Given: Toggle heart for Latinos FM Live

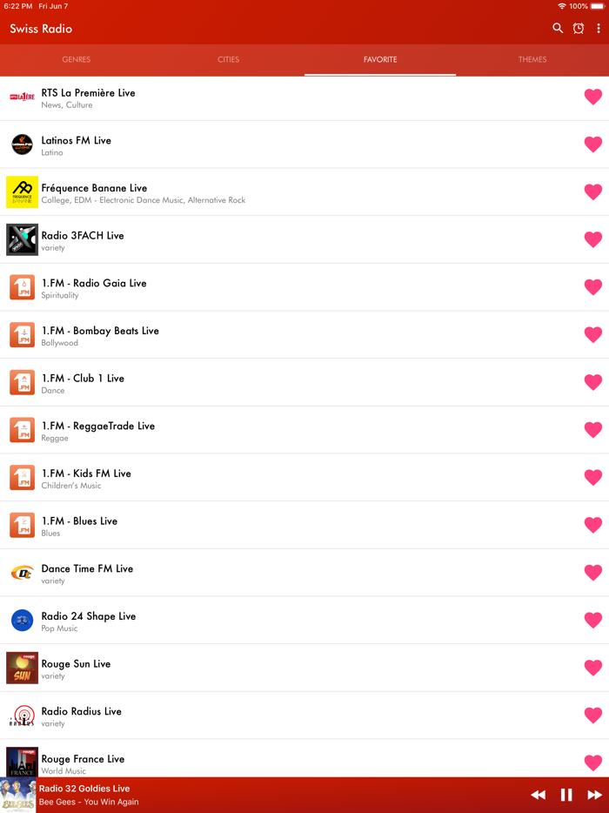Looking at the screenshot, I should coord(593,144).
